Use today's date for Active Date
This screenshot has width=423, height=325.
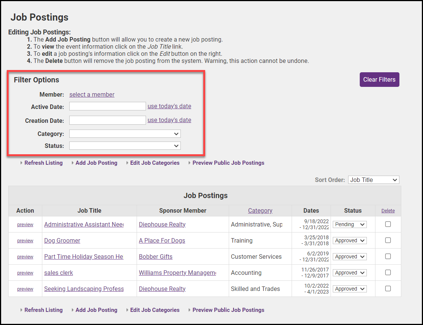[169, 106]
